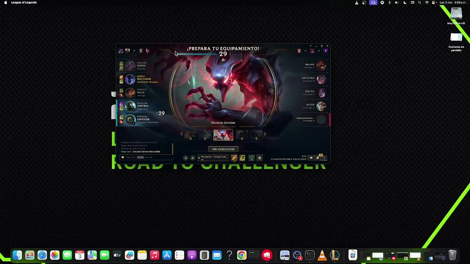Click the first enemy ban icon
Viewport: 470px width, 264px height.
coord(299,51)
